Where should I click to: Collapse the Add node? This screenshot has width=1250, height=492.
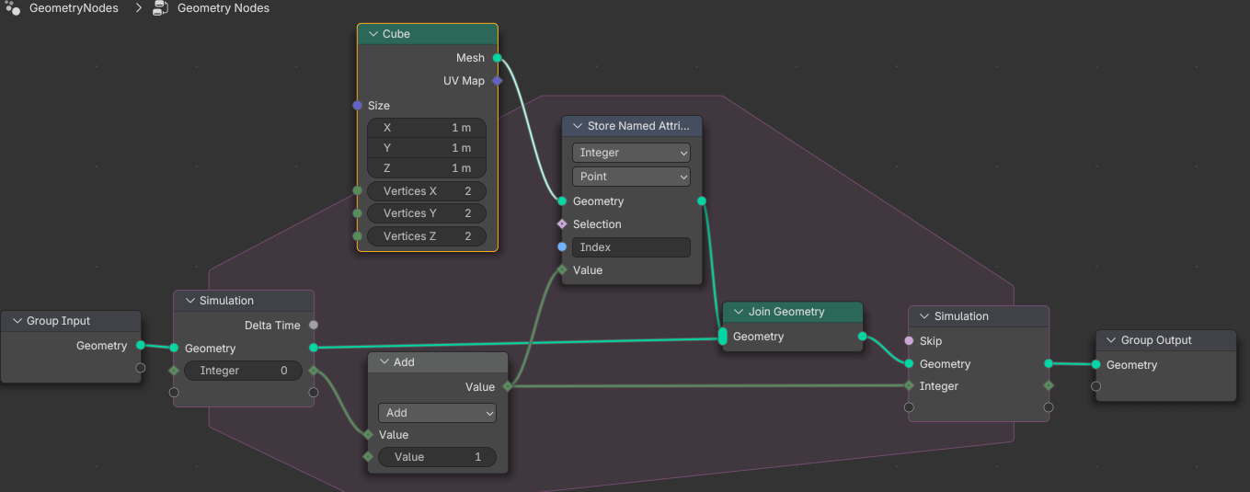point(384,362)
